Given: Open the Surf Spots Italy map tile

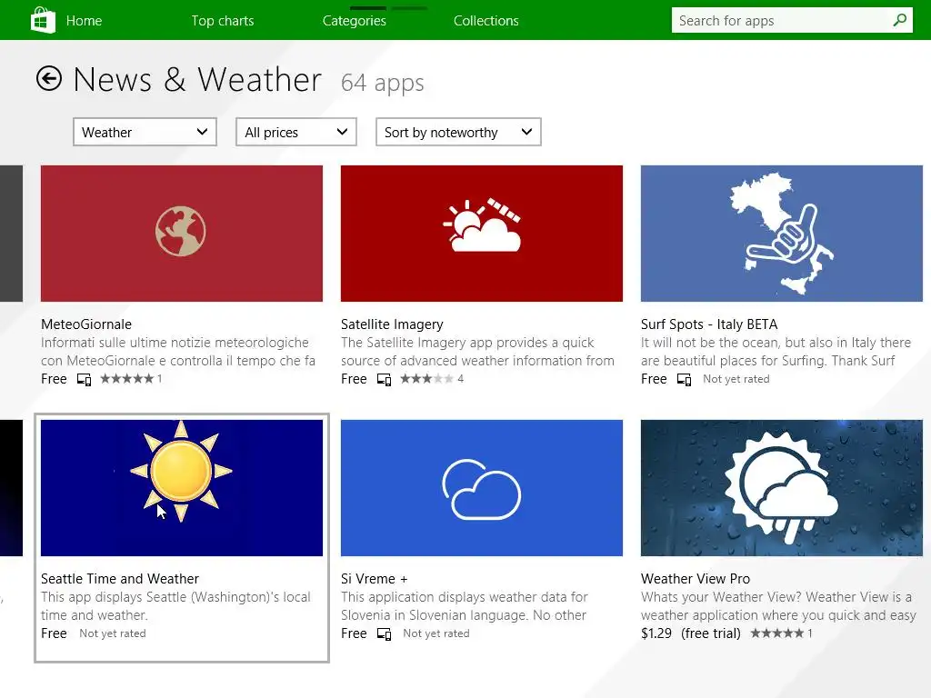Looking at the screenshot, I should [x=781, y=234].
